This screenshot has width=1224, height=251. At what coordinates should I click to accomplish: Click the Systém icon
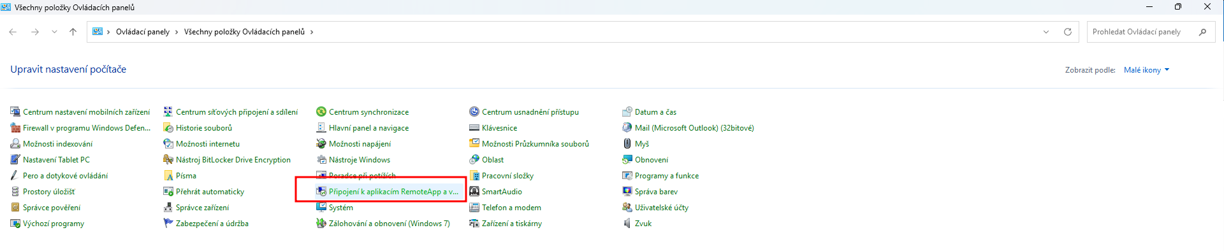(x=321, y=207)
